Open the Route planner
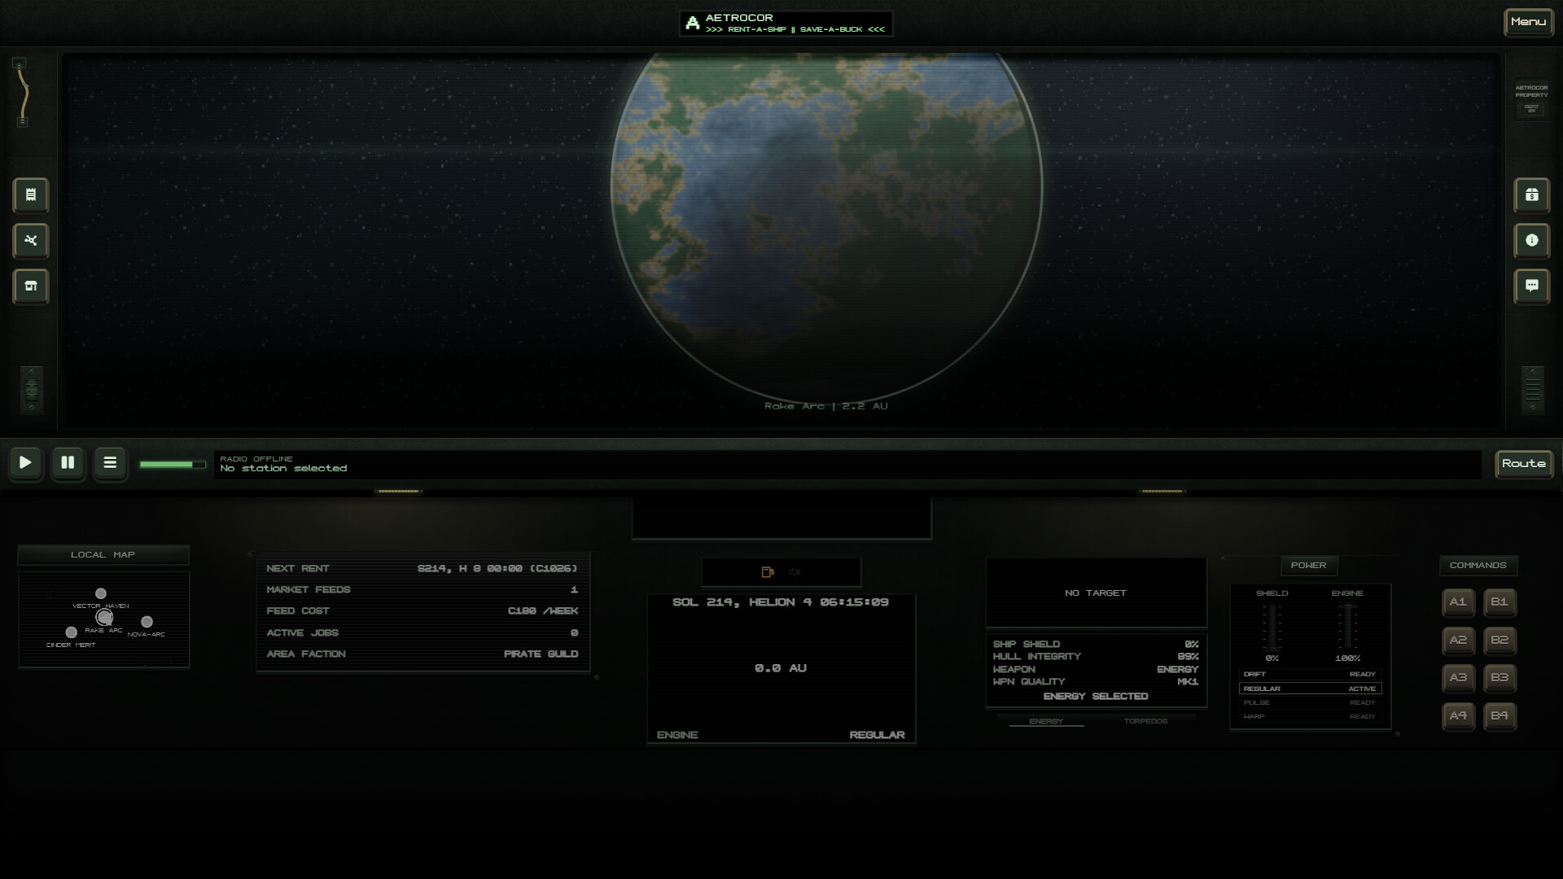This screenshot has width=1563, height=879. [x=1524, y=464]
